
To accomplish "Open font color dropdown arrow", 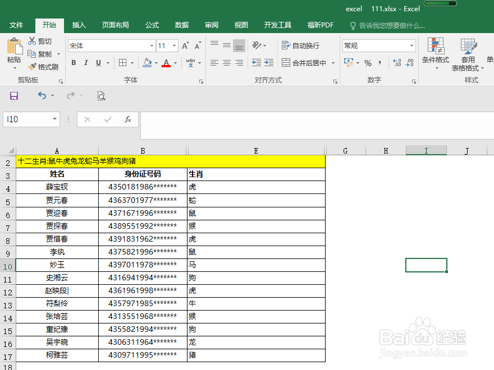I will point(176,63).
